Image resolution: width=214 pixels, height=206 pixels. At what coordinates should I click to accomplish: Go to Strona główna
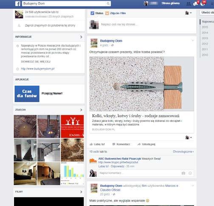(x=171, y=3)
